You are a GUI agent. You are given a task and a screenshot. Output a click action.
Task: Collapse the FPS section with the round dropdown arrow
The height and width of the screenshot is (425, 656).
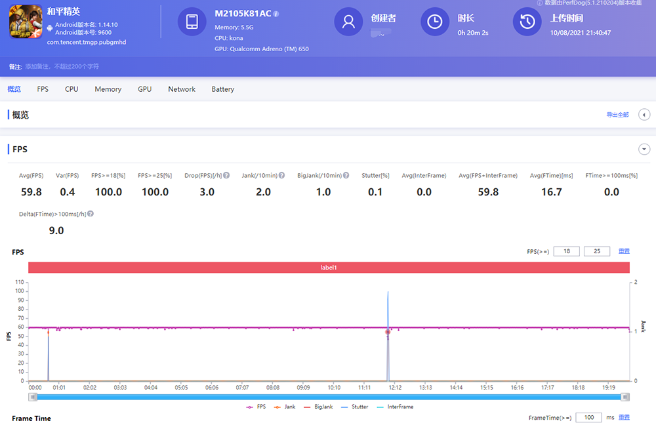pyautogui.click(x=644, y=149)
